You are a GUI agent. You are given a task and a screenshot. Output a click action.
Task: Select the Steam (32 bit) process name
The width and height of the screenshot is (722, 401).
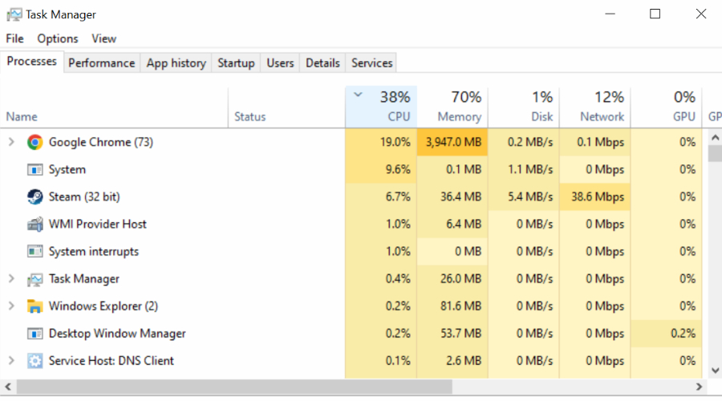84,197
